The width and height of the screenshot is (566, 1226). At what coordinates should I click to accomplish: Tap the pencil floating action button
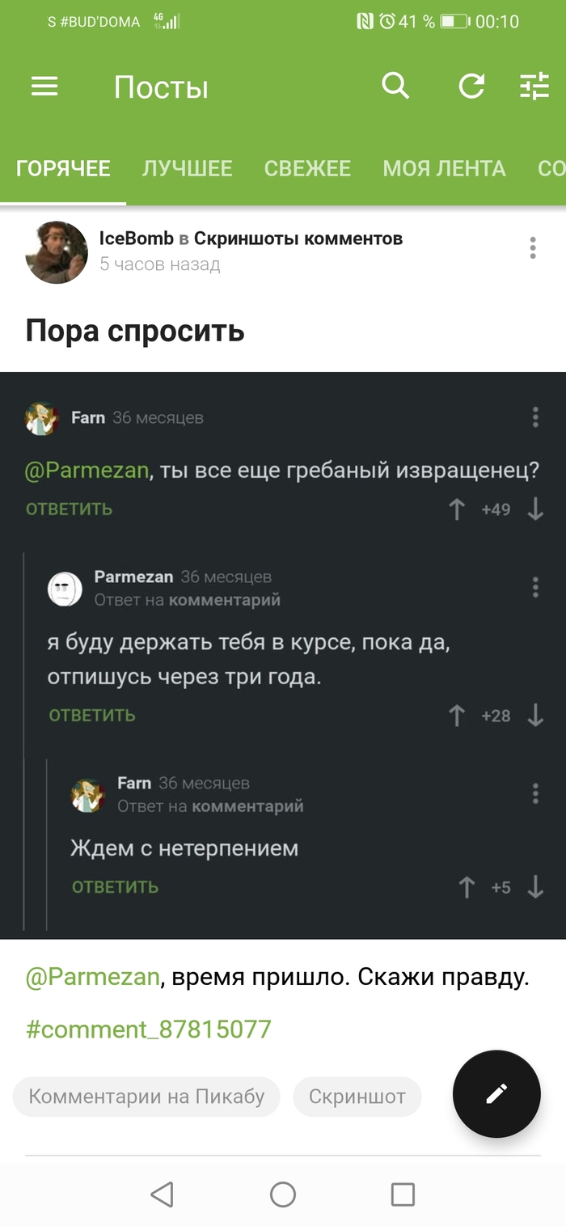[x=496, y=1093]
